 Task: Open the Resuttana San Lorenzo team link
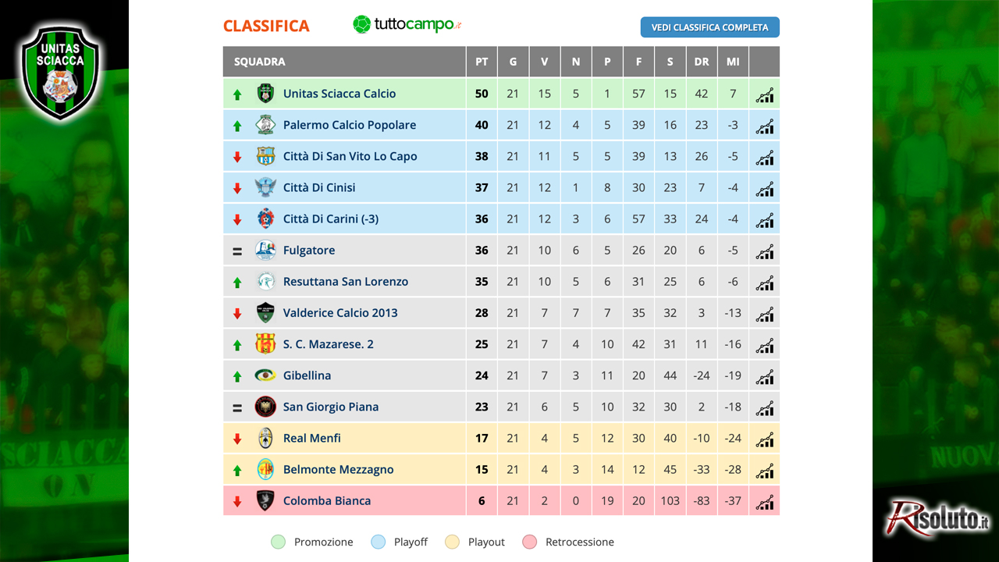coord(346,282)
